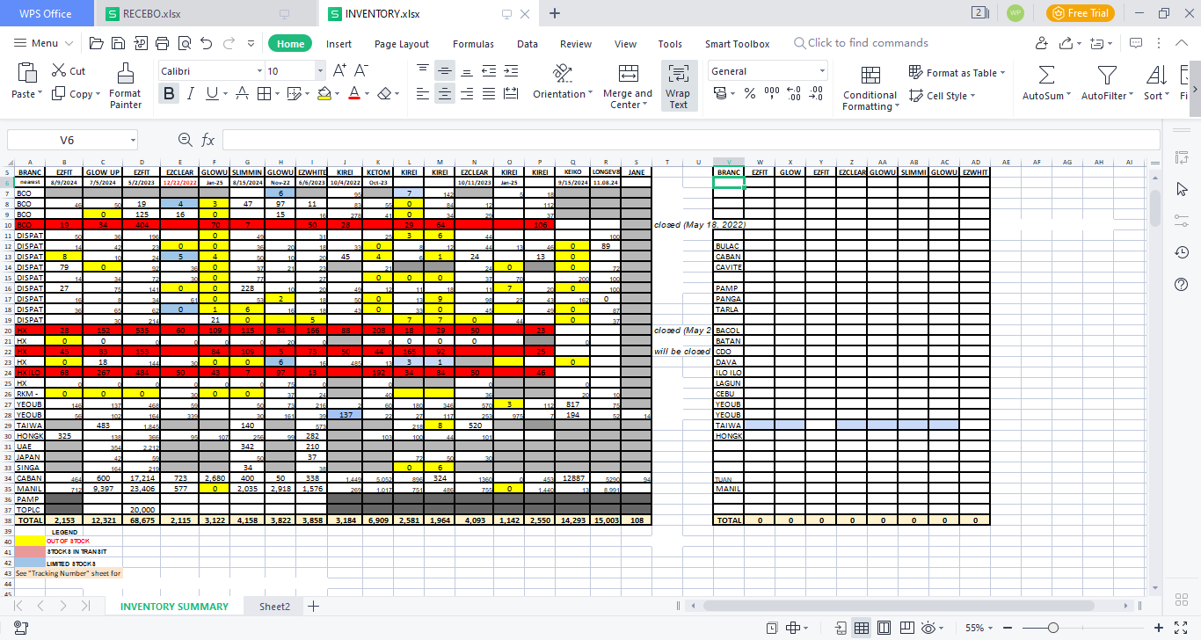Switch to the Page Layout tab

[x=402, y=44]
